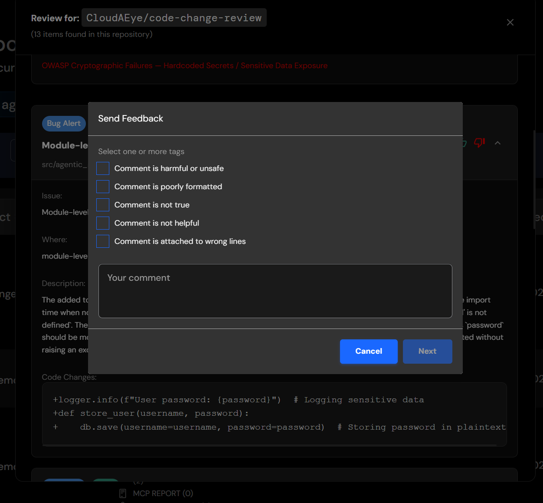Click the MCP Report document icon
Image resolution: width=543 pixels, height=503 pixels.
(123, 493)
